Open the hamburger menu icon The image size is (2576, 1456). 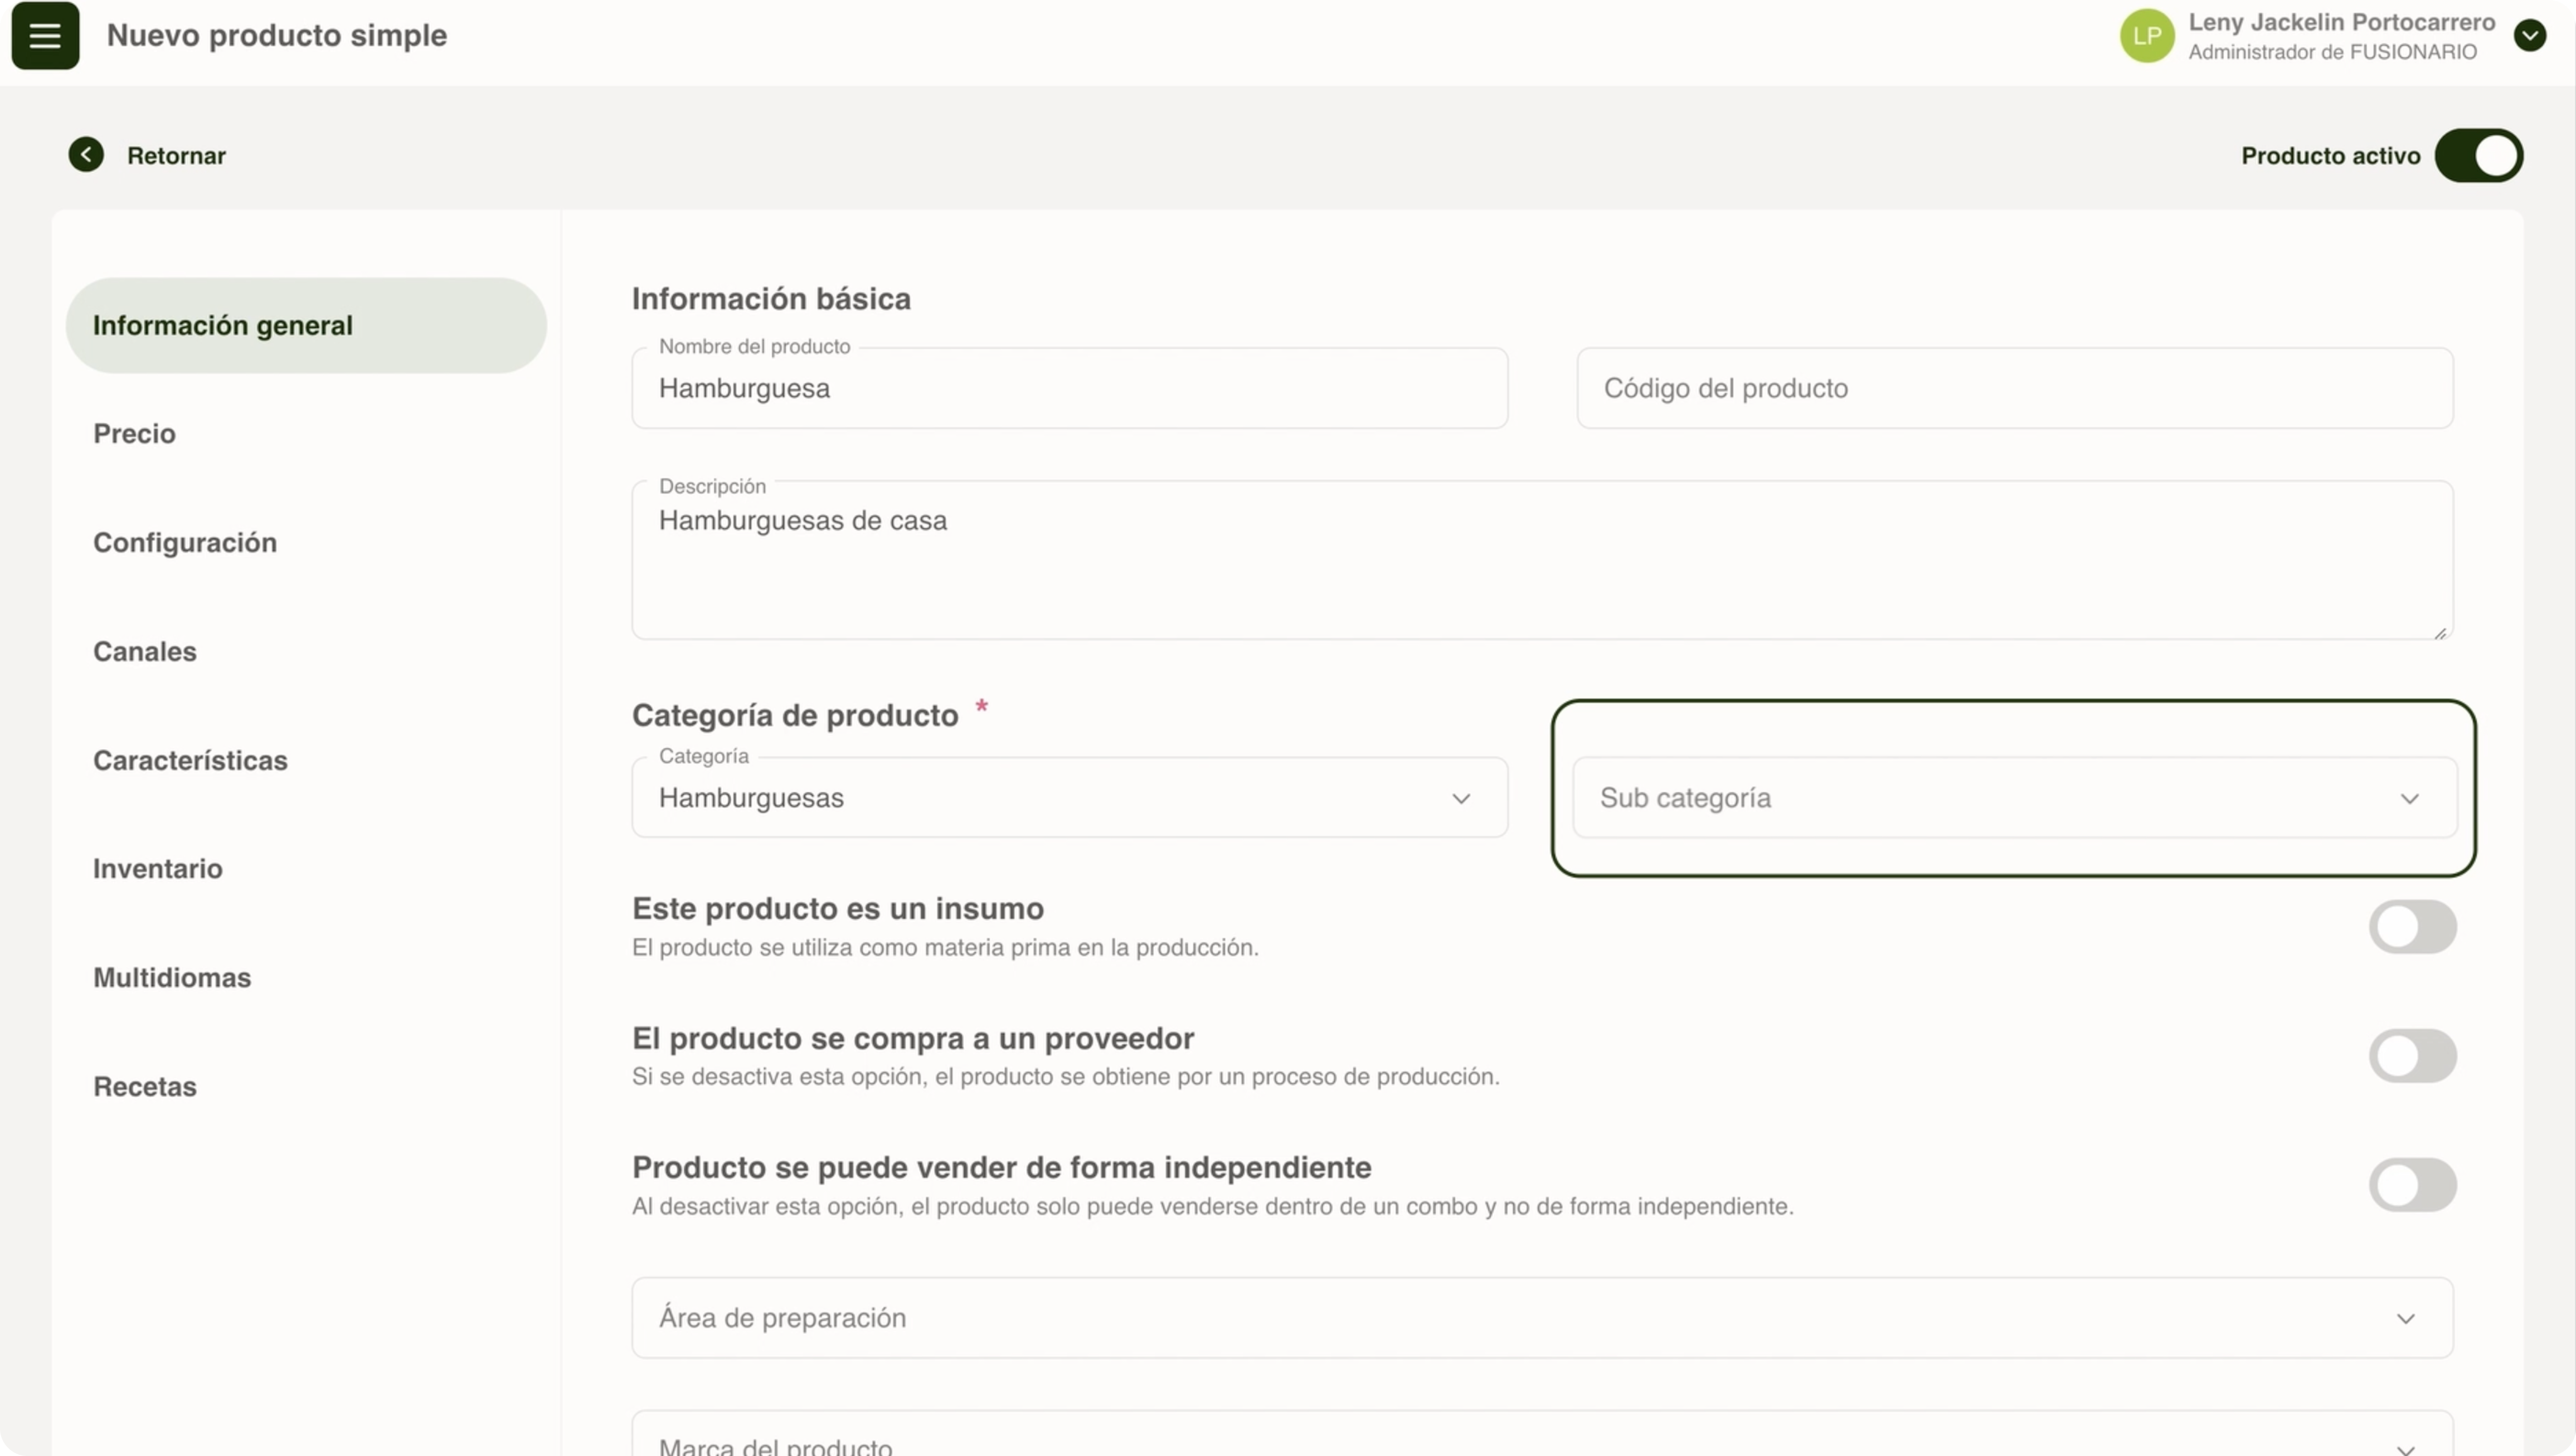pyautogui.click(x=45, y=36)
